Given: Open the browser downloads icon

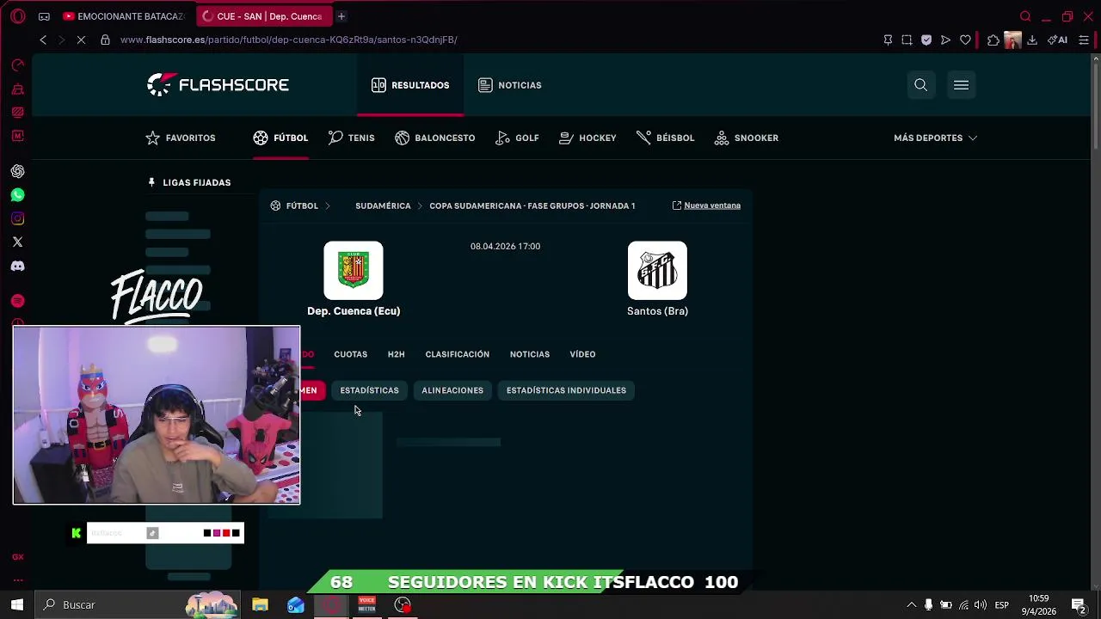Looking at the screenshot, I should coord(1032,40).
